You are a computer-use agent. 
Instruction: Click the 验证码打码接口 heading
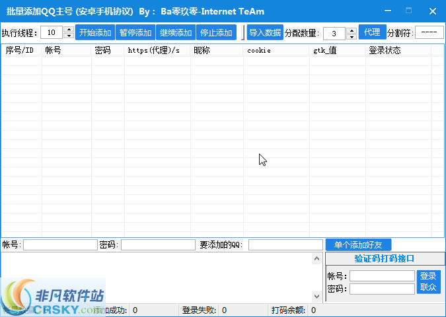click(x=385, y=258)
